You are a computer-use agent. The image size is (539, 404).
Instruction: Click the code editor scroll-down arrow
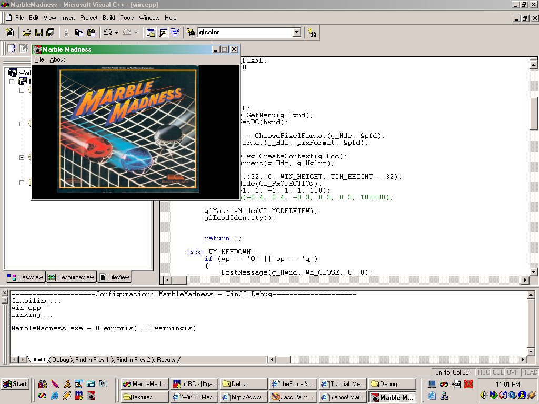534,272
